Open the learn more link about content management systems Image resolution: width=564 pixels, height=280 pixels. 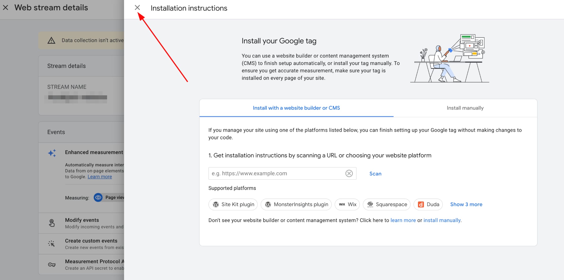coord(403,220)
